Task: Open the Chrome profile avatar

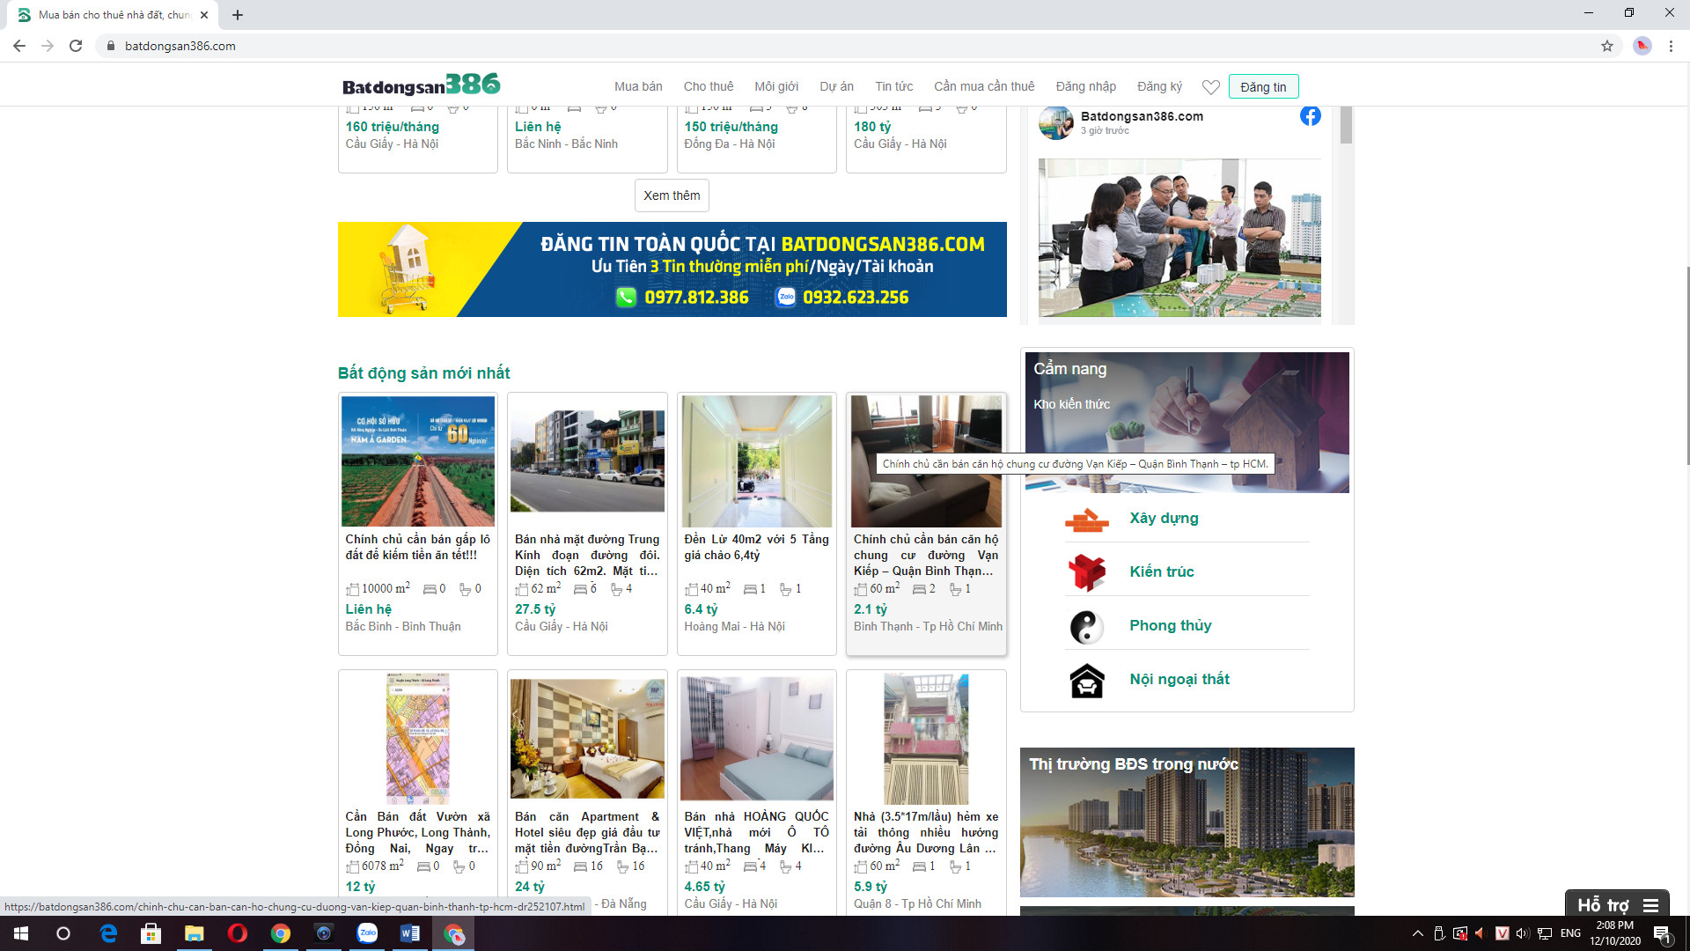Action: [1642, 46]
